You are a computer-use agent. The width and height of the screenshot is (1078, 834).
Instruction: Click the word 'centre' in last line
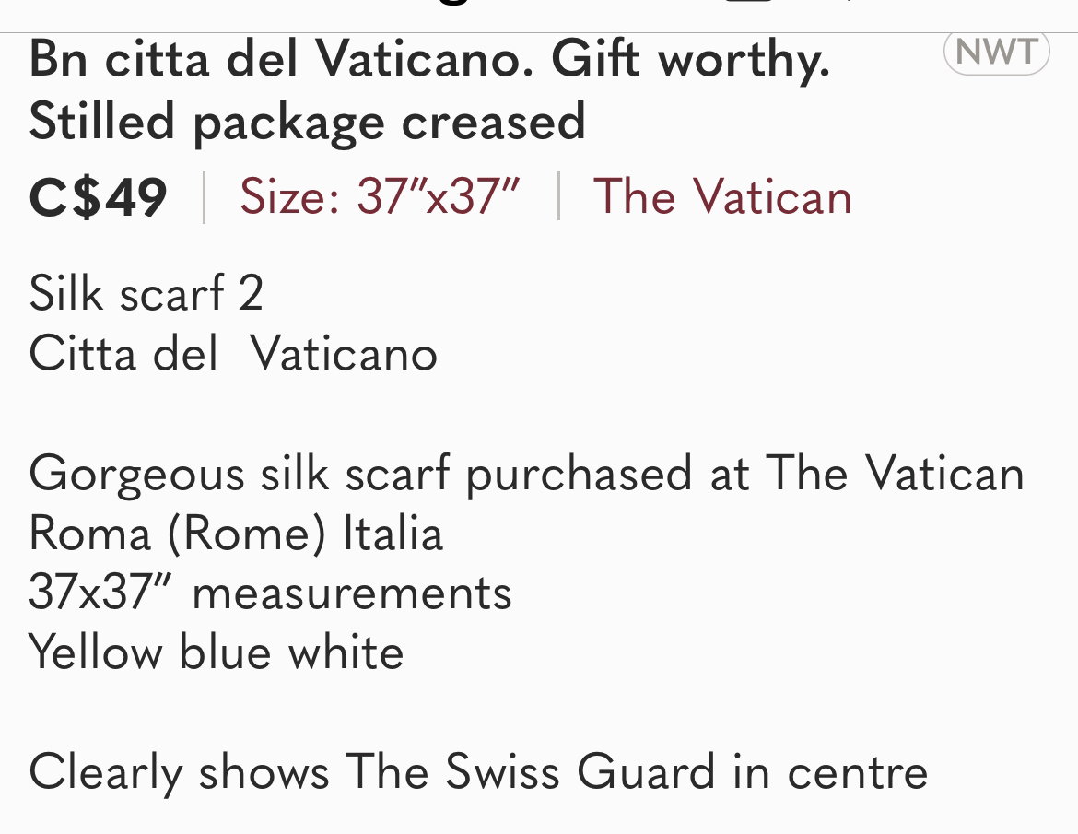(x=858, y=773)
